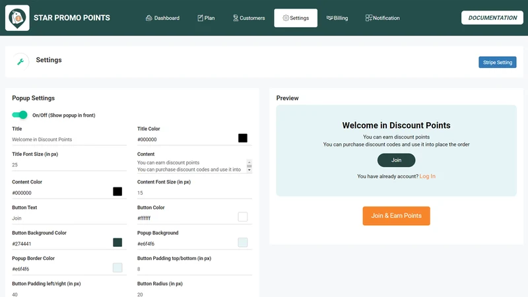The image size is (528, 297).
Task: Click the Title input field
Action: tap(69, 139)
